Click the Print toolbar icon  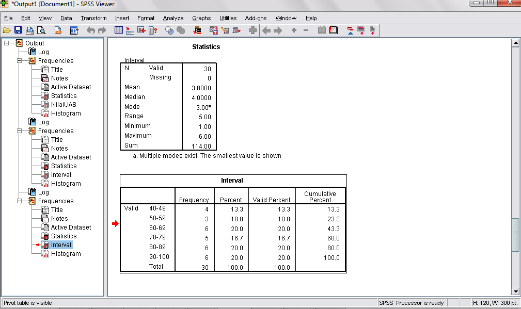[30, 30]
